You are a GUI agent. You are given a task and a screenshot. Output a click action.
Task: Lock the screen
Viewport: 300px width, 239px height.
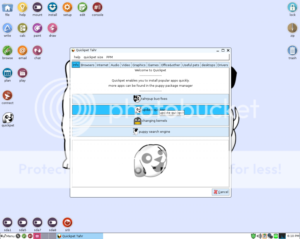coord(292,7)
